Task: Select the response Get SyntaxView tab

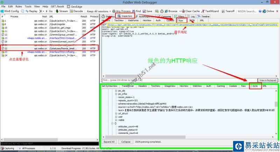Action: [x=110, y=86]
